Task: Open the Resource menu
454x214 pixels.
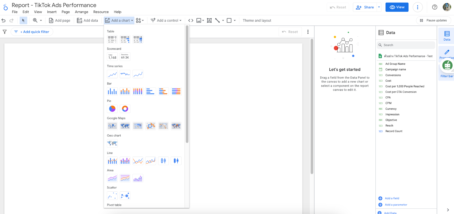Action: [101, 12]
